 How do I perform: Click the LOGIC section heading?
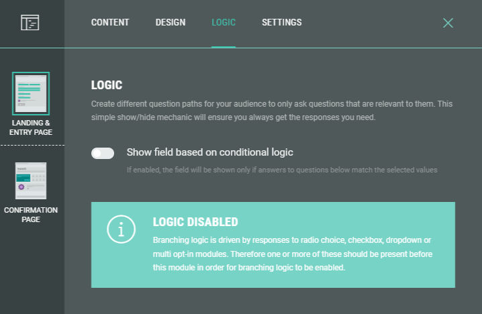(x=107, y=85)
